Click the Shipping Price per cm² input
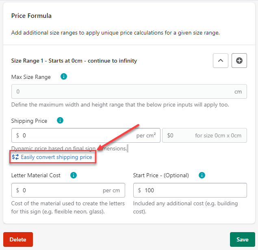Image resolution: width=258 pixels, height=250 pixels. point(77,135)
